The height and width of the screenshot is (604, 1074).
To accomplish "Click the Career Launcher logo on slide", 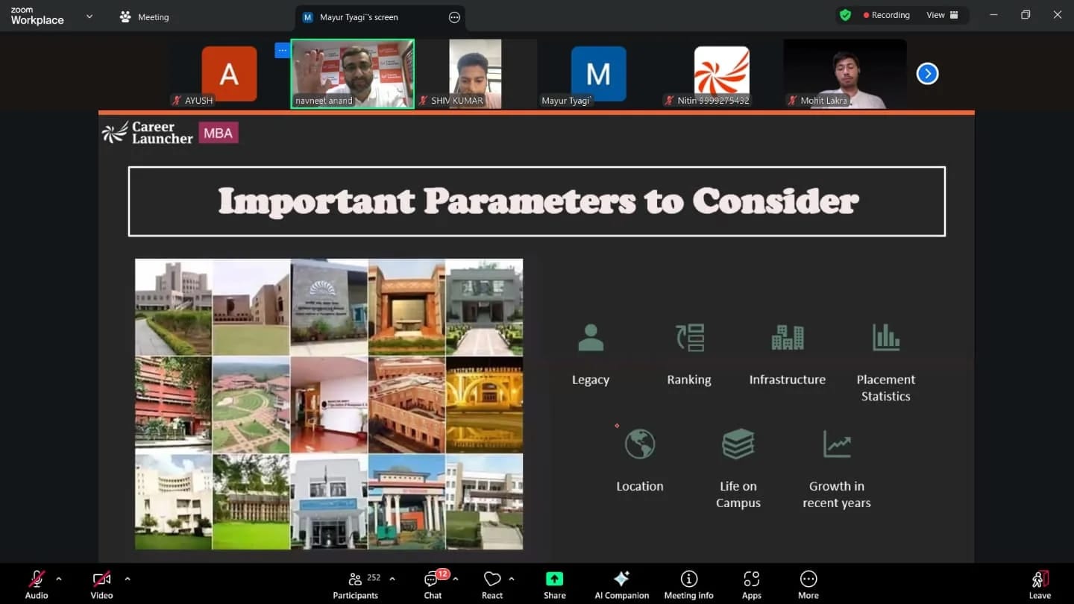I will pyautogui.click(x=147, y=133).
